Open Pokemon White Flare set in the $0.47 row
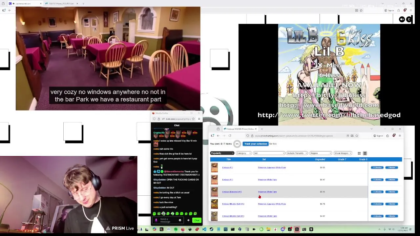Screen dimensions: 420x236 pos(267,180)
